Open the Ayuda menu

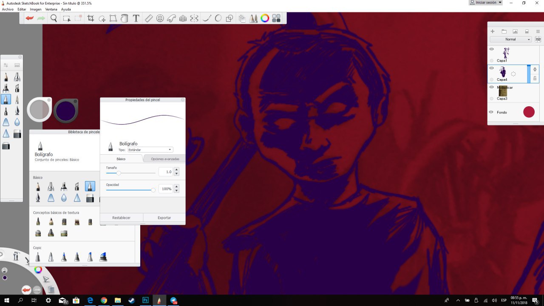(66, 9)
